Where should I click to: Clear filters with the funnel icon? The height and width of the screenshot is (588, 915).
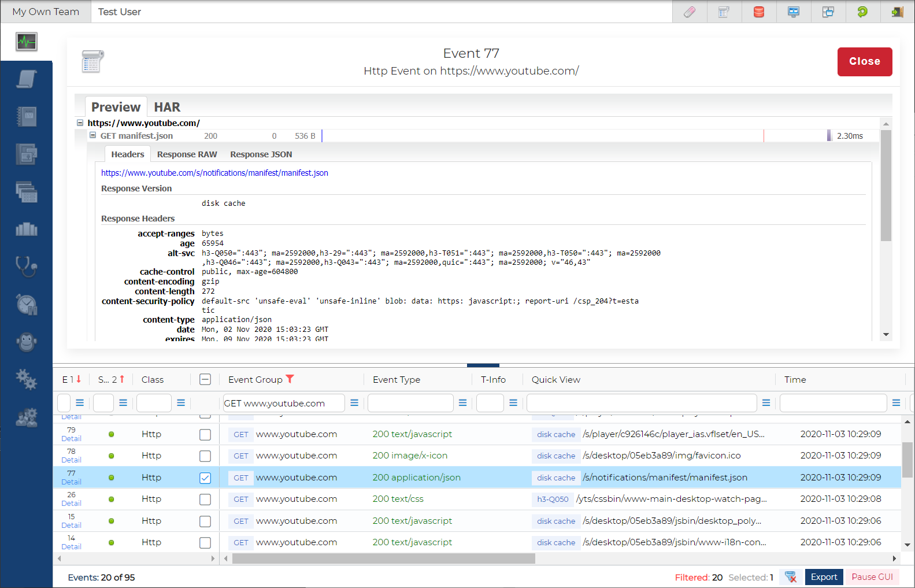[791, 577]
